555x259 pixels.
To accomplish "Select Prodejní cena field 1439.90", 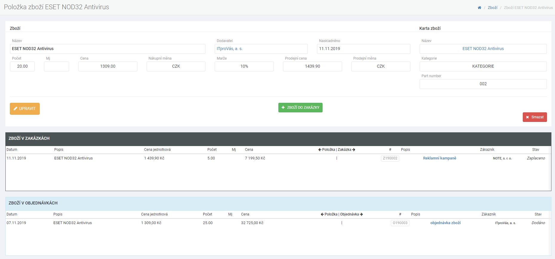I will 312,66.
